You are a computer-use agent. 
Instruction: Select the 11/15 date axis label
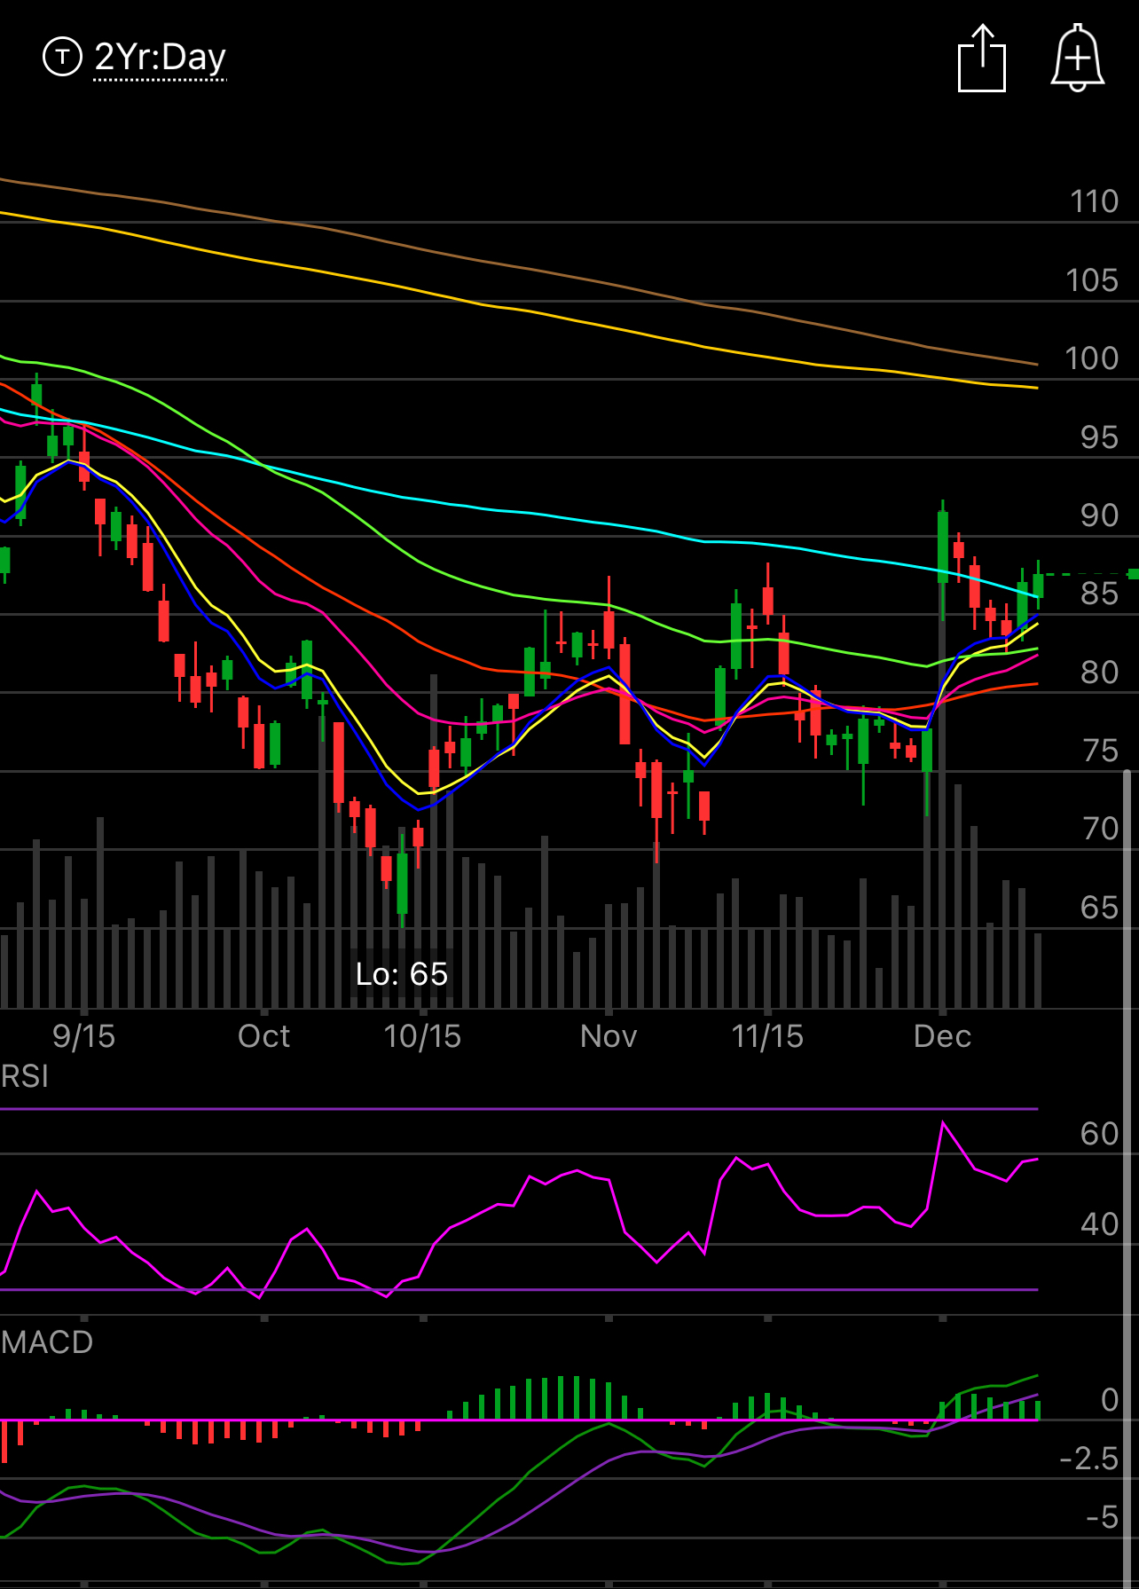coord(767,1035)
